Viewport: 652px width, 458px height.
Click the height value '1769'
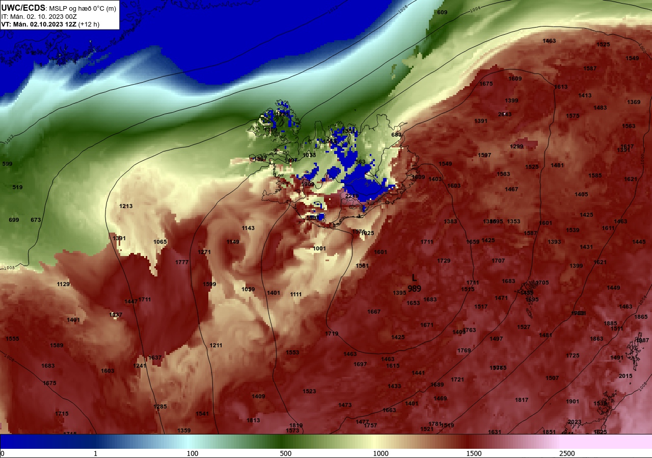click(464, 350)
